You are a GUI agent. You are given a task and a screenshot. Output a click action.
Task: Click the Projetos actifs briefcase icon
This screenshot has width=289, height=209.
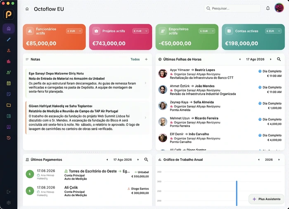click(x=96, y=31)
